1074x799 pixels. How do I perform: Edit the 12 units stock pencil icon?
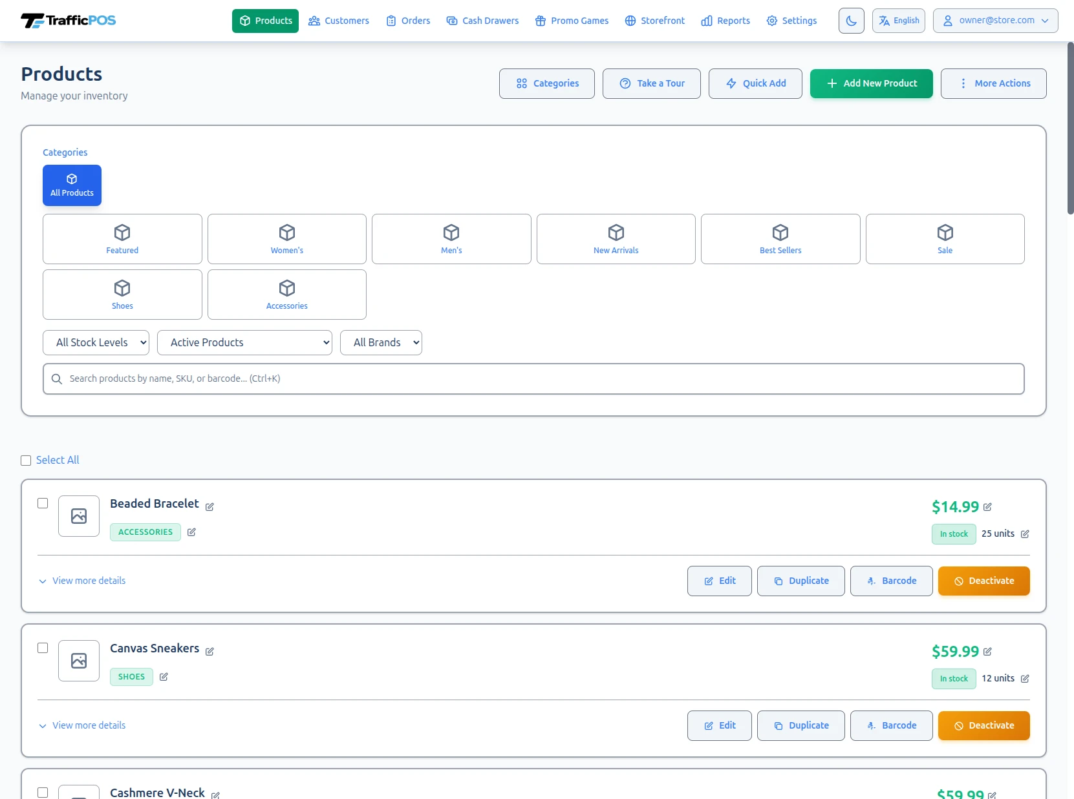(1025, 679)
